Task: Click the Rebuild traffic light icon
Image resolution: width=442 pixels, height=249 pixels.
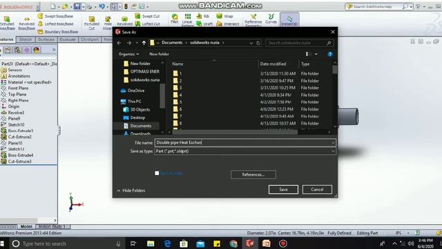Action: [126, 6]
